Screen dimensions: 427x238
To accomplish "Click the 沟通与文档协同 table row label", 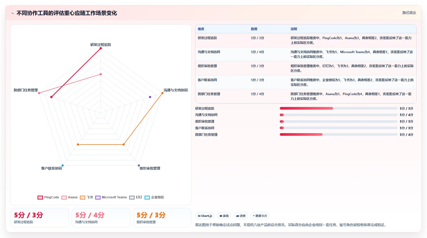I will point(209,52).
